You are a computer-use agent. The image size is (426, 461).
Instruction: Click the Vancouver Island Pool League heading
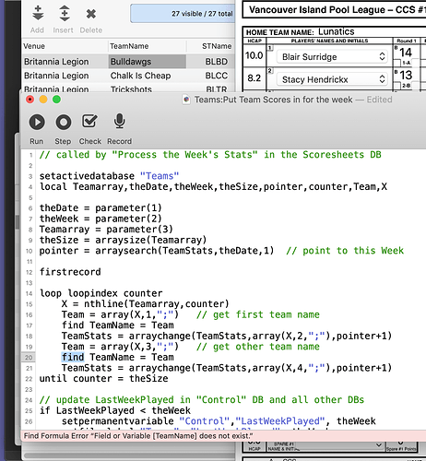(x=337, y=10)
